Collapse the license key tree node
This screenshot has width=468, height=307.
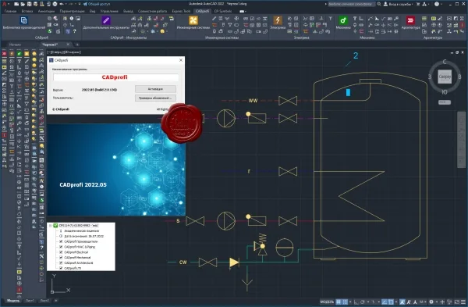(51, 226)
